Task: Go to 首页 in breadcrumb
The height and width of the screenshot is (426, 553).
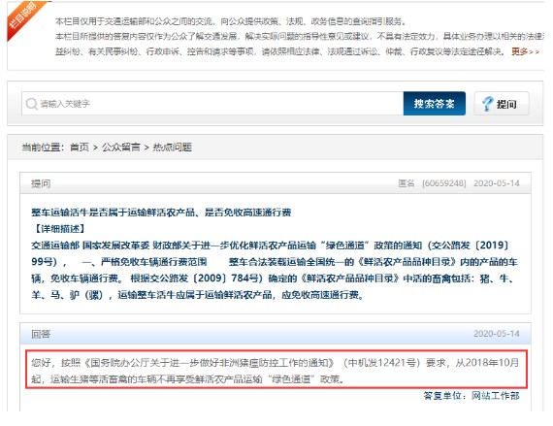Action: pyautogui.click(x=80, y=147)
